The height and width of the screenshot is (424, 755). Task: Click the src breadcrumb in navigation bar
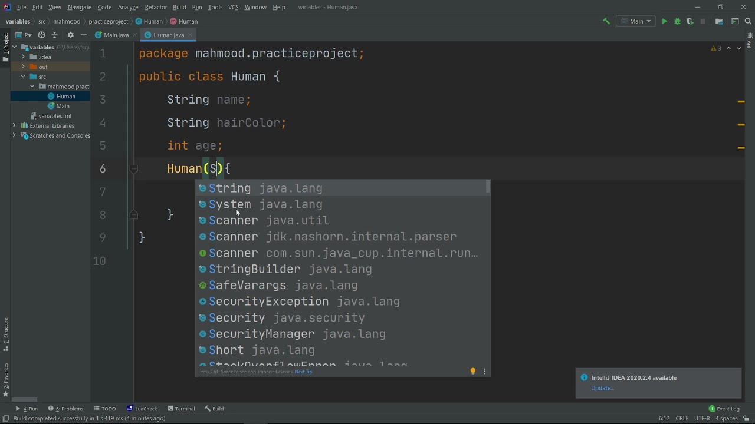pos(42,21)
